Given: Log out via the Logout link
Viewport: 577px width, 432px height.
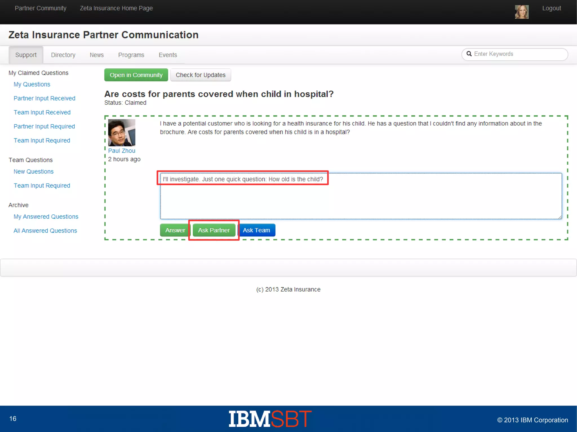Looking at the screenshot, I should tap(551, 8).
